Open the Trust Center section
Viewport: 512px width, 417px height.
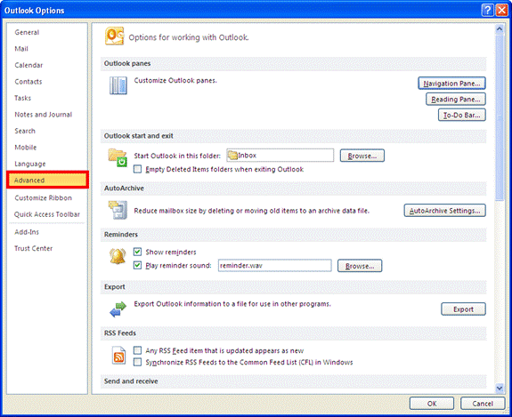[33, 248]
